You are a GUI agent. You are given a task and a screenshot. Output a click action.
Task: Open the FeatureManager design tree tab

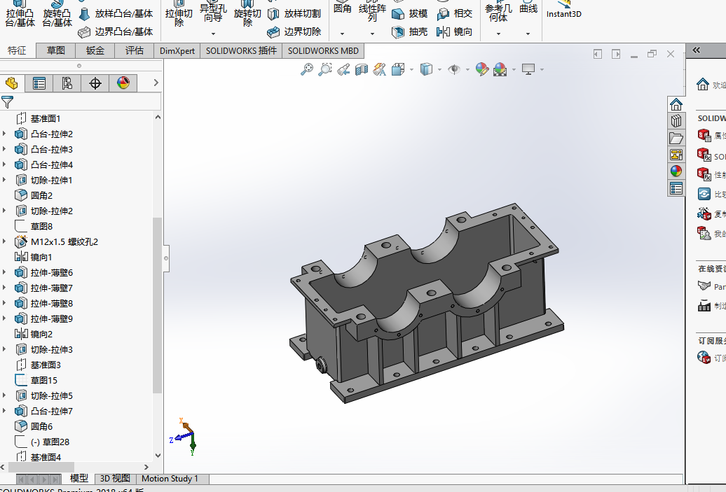(x=12, y=83)
